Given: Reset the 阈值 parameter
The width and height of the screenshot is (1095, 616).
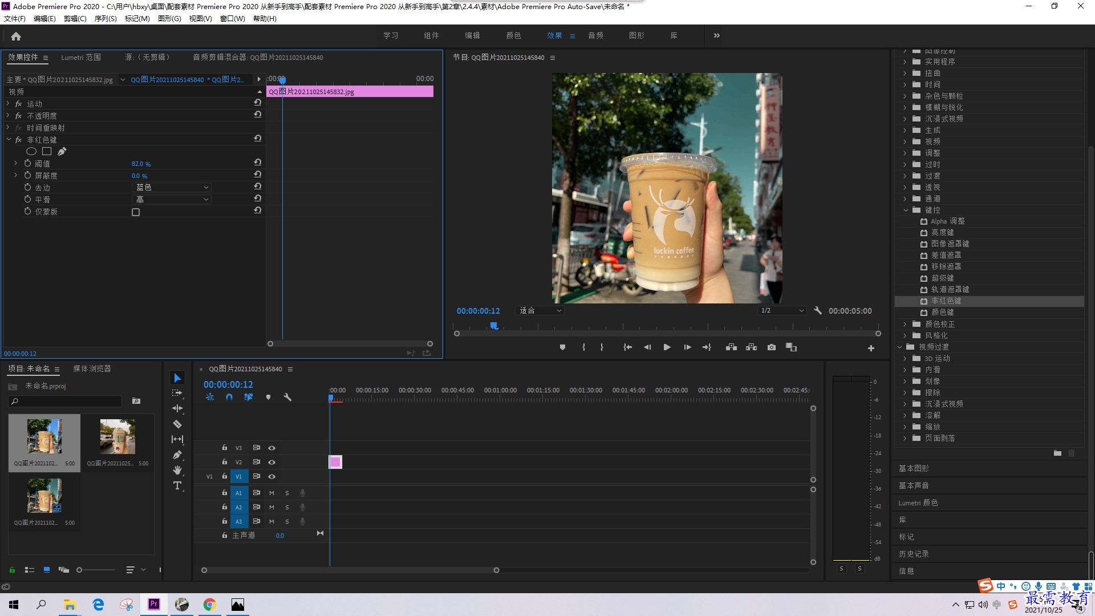Looking at the screenshot, I should tap(258, 163).
